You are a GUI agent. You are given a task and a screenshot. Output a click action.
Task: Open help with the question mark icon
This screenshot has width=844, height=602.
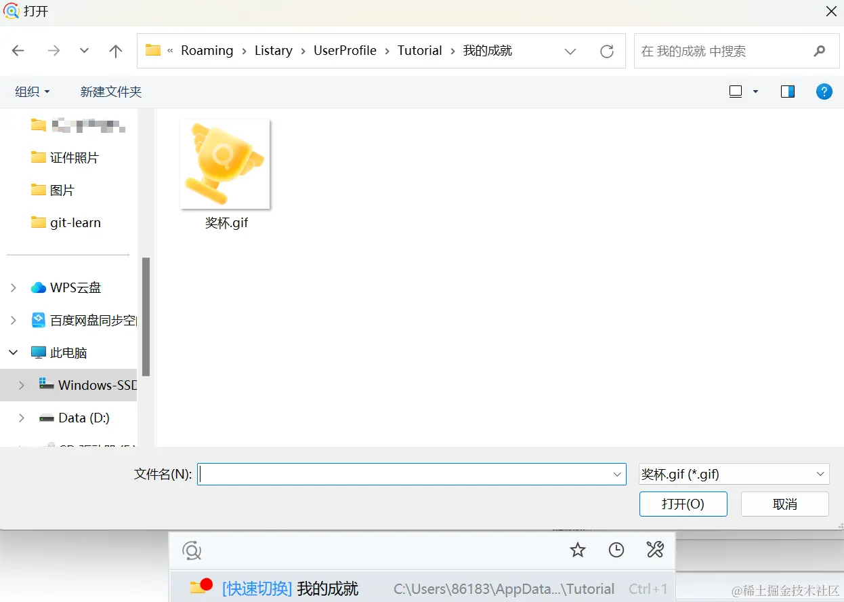tap(824, 92)
